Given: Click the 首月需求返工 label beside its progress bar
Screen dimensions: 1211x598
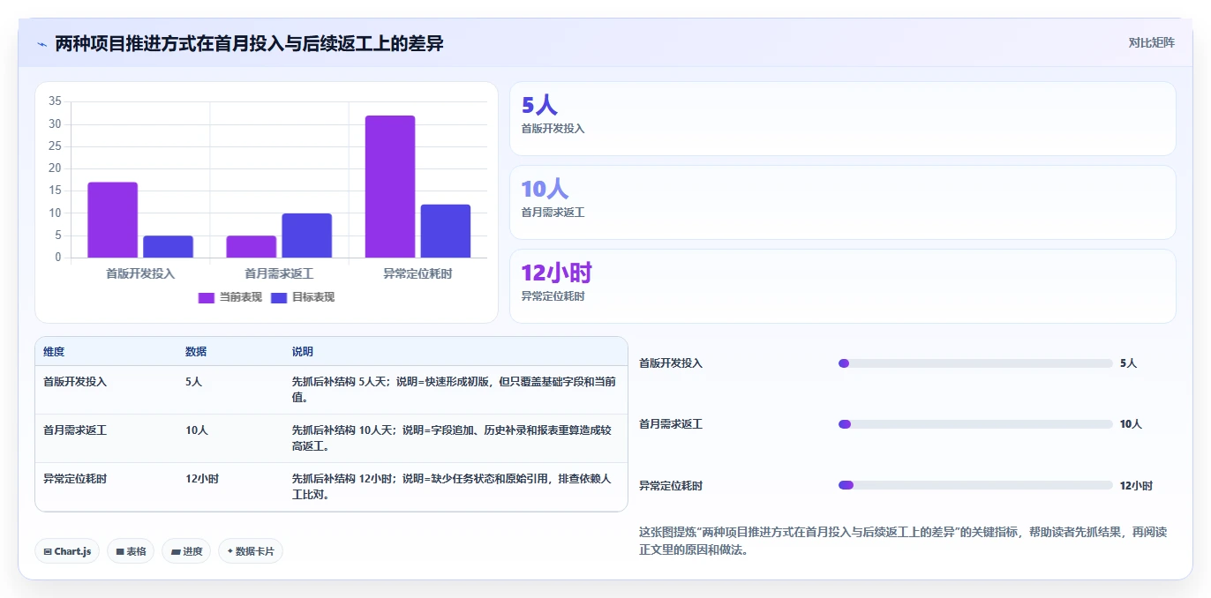Looking at the screenshot, I should [671, 424].
